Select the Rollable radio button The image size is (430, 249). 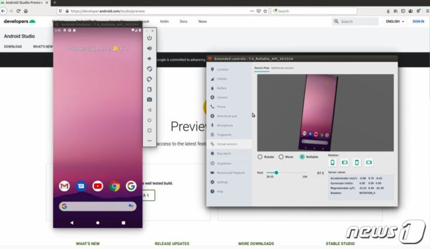pos(302,157)
